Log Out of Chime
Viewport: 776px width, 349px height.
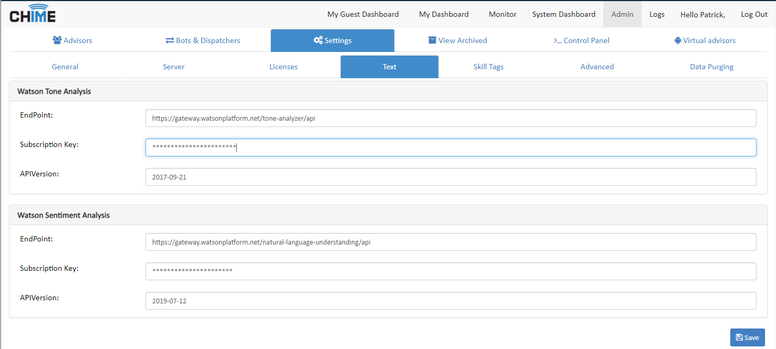click(x=754, y=14)
